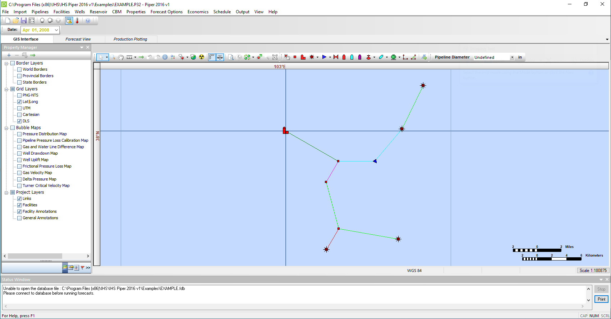Click the red thermometer icon

coord(77,21)
